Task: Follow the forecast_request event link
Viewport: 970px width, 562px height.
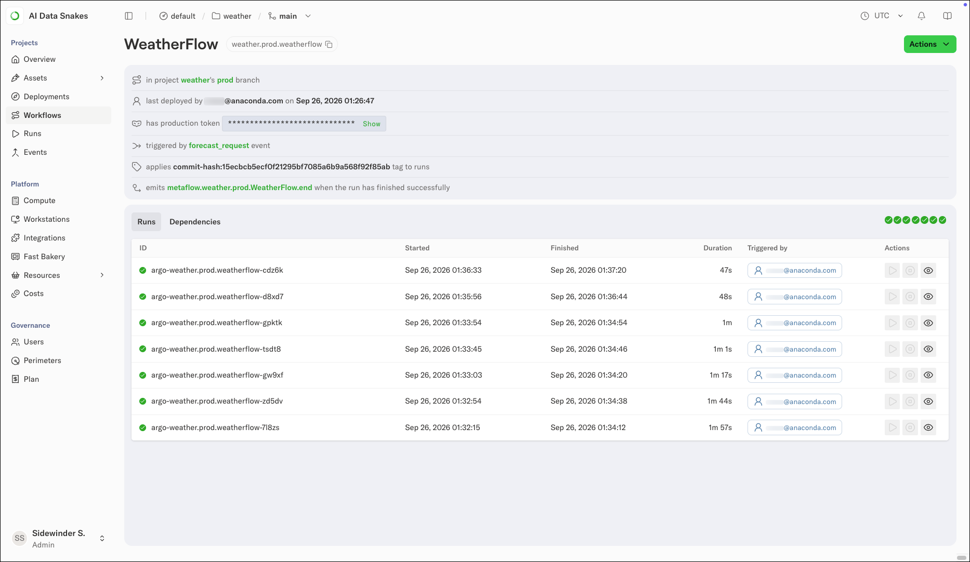Action: click(x=219, y=145)
